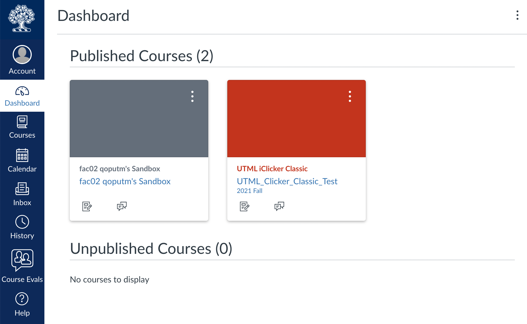Open UTML iClicker card options menu
Viewport: 527px width, 324px height.
pos(350,96)
